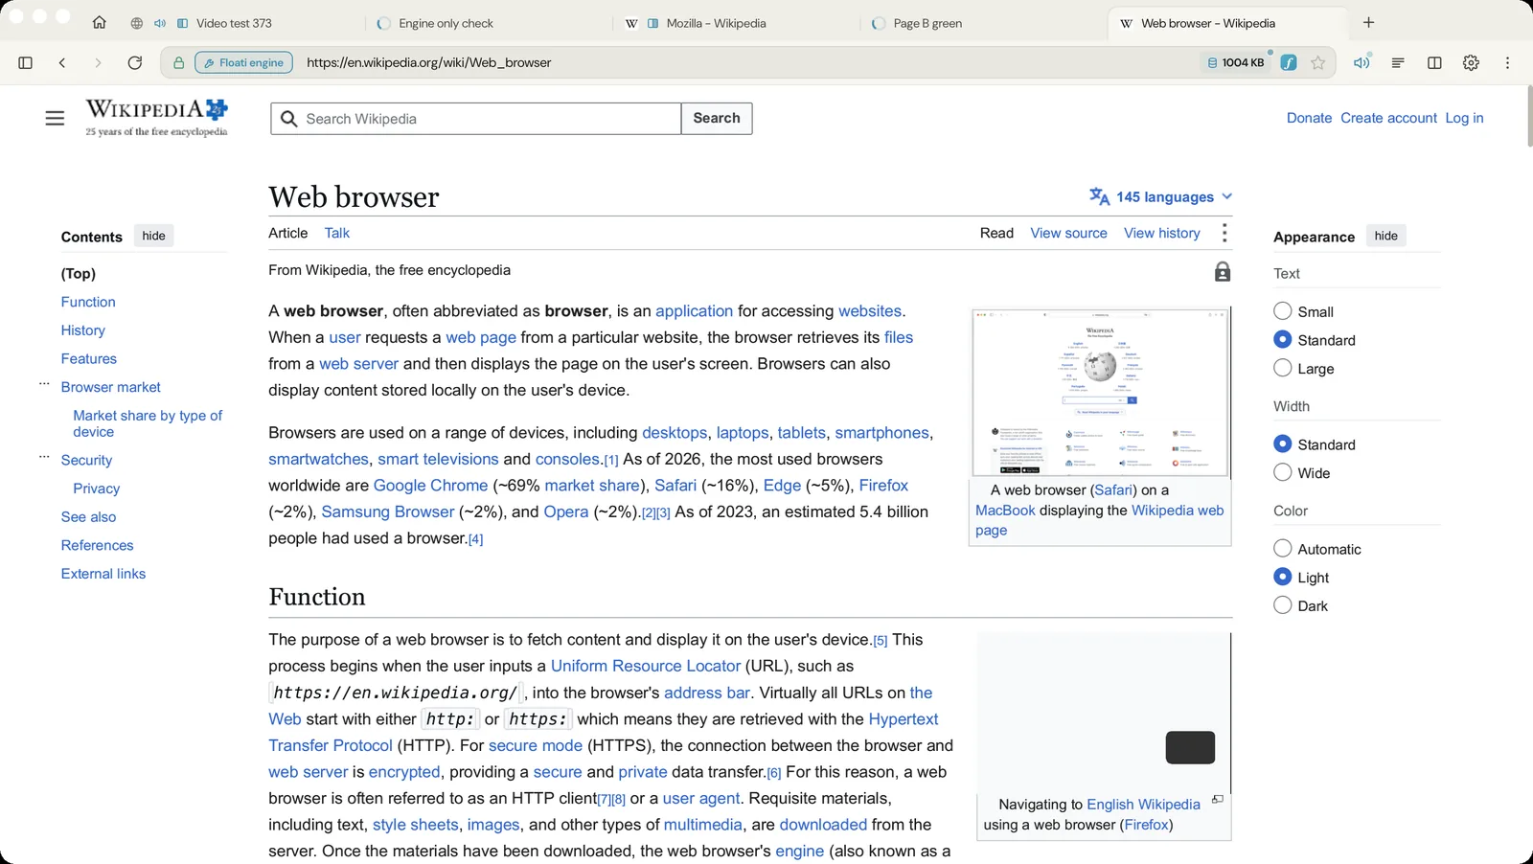
Task: Bookmark this page with the star icon
Action: click(x=1318, y=62)
